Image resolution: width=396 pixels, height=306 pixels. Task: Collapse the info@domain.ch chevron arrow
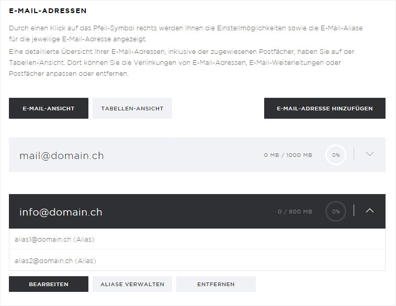pos(369,210)
